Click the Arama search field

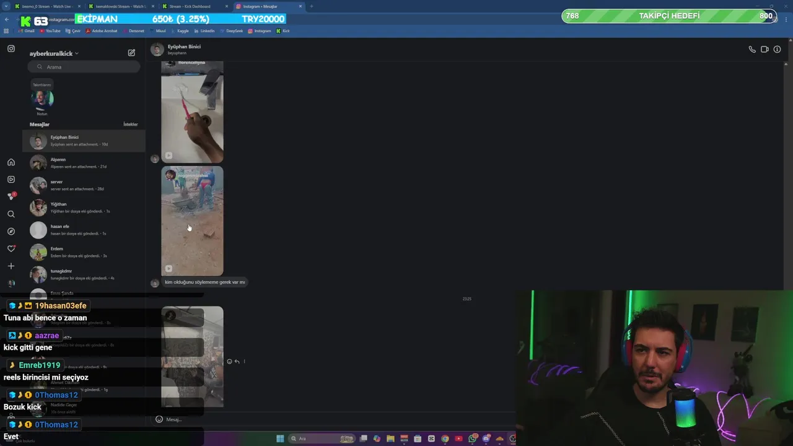click(84, 67)
